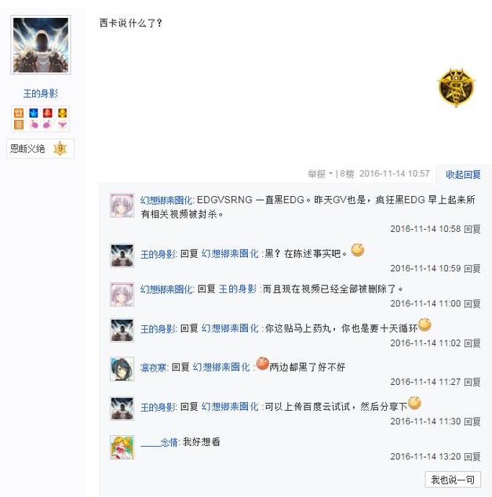
Task: Click 回复 beside the 10:58 comment
Action: [472, 229]
